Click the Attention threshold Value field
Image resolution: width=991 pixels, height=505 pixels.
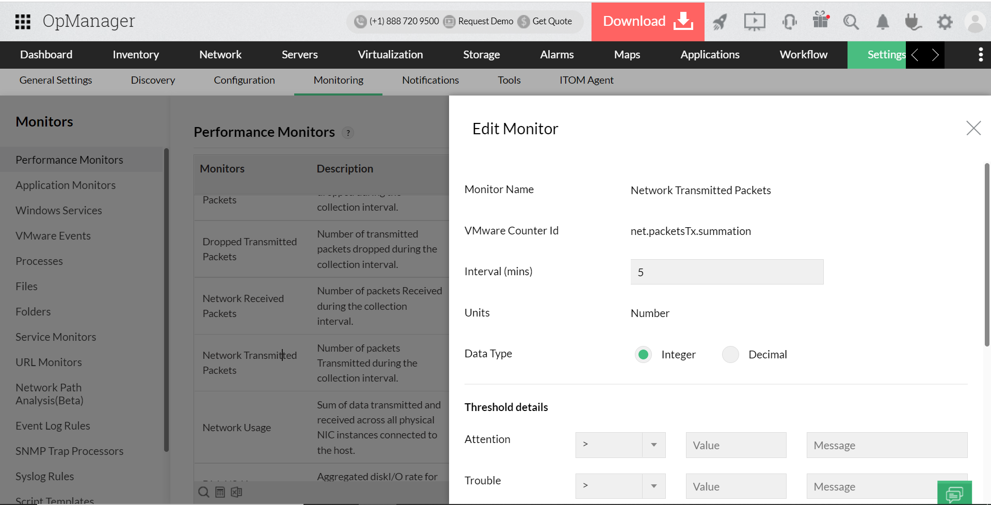tap(736, 445)
